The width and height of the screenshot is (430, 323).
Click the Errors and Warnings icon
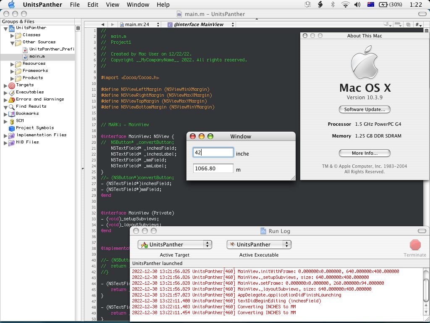(x=12, y=99)
